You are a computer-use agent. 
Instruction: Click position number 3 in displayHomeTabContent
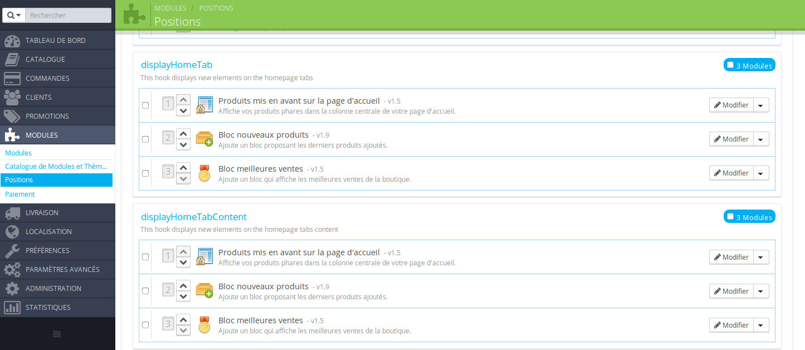[168, 324]
